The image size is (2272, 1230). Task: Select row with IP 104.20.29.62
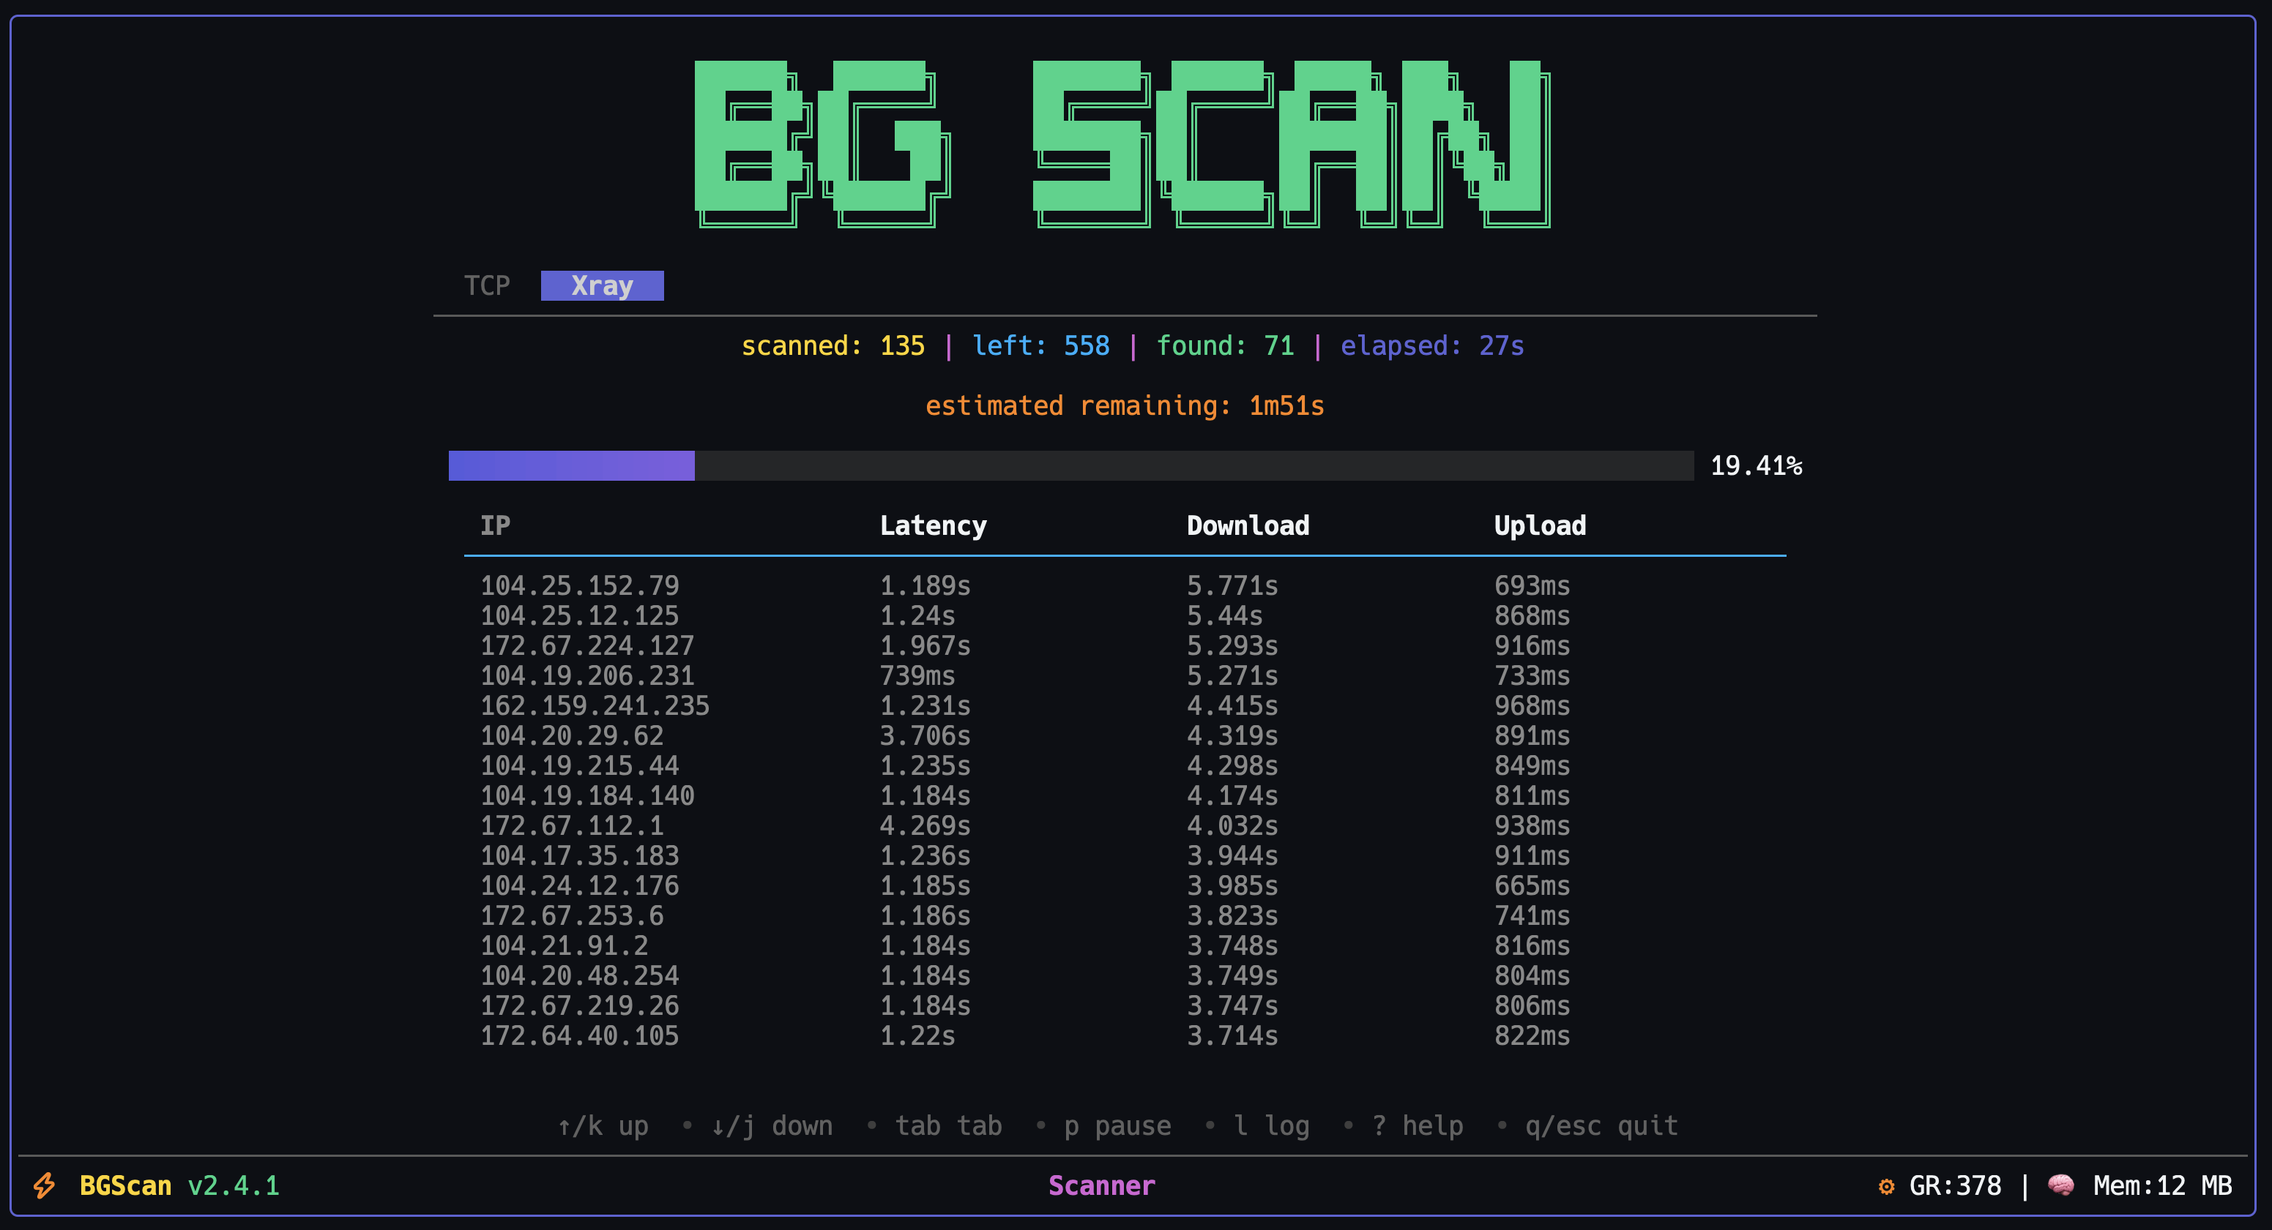tap(1125, 735)
